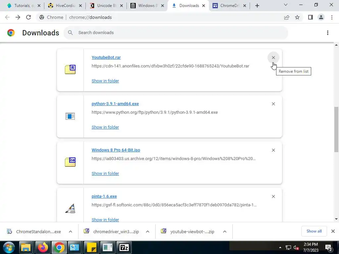Click Show all downloads button

(314, 231)
